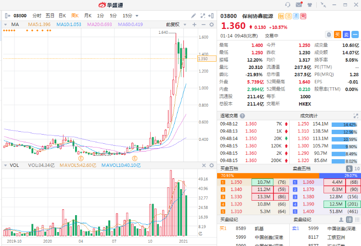This screenshot has width=361, height=246.
Task: Click the MAVOL10 legend label
Action: click(121, 165)
